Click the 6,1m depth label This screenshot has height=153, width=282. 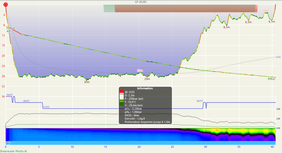(x=272, y=22)
